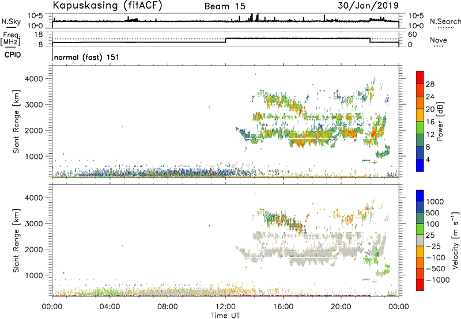Click the 'Nave' legend label
Viewport: 461px width, 319px height.
[439, 40]
